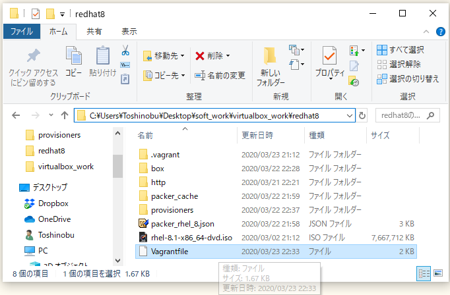The width and height of the screenshot is (450, 295).
Task: Click Invert selection
Action: 408,78
